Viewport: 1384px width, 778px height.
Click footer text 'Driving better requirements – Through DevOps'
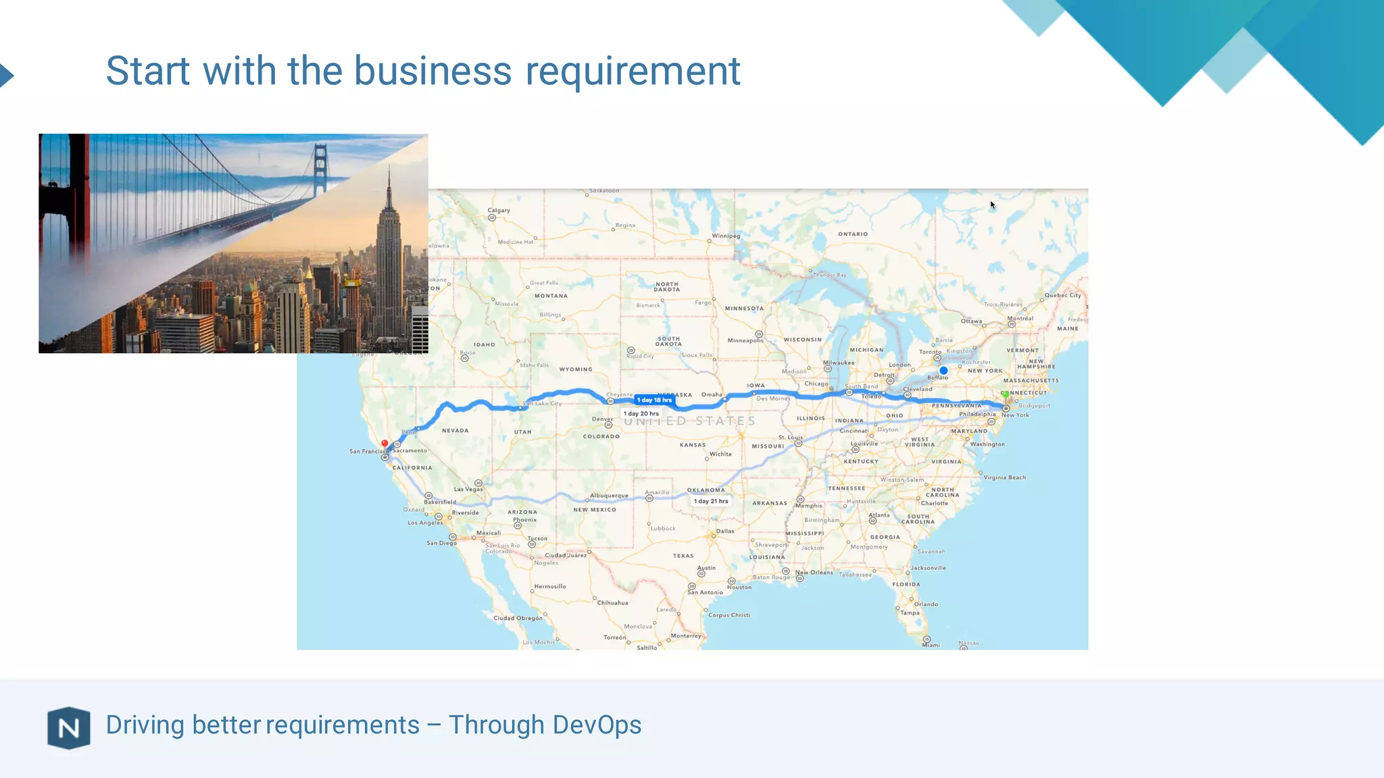(x=374, y=725)
